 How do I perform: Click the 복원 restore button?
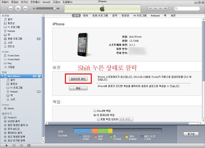click(78, 88)
